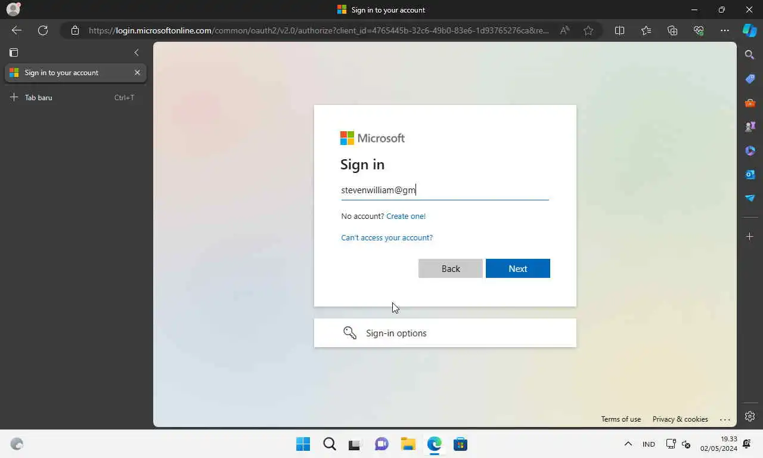The image size is (763, 458).
Task: Open Drop paper plane sidebar icon
Action: [750, 198]
